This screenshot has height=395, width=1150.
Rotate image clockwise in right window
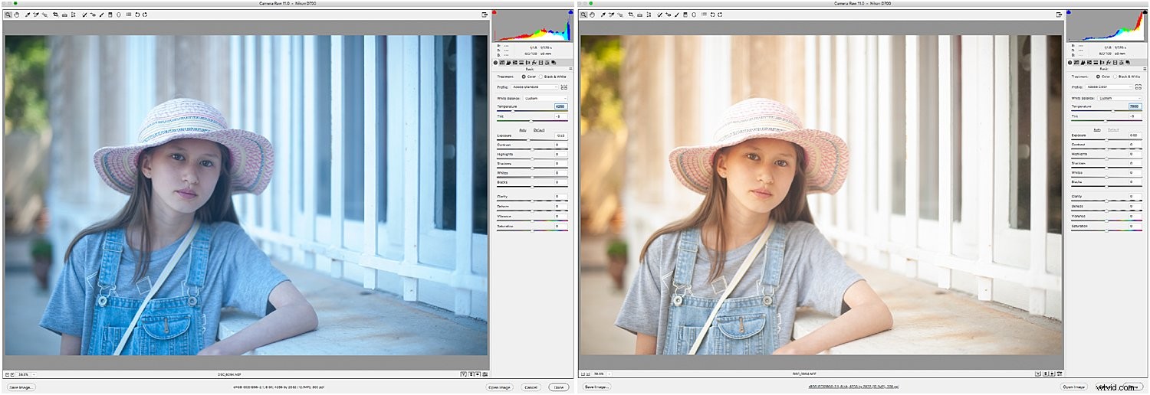pos(721,15)
